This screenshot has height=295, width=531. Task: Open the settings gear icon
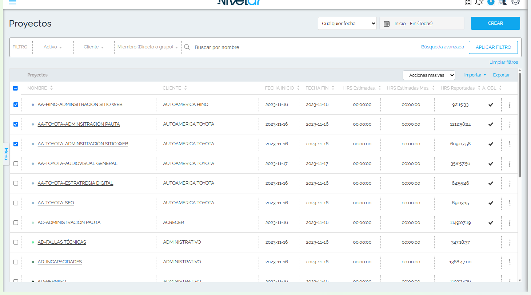pyautogui.click(x=515, y=2)
